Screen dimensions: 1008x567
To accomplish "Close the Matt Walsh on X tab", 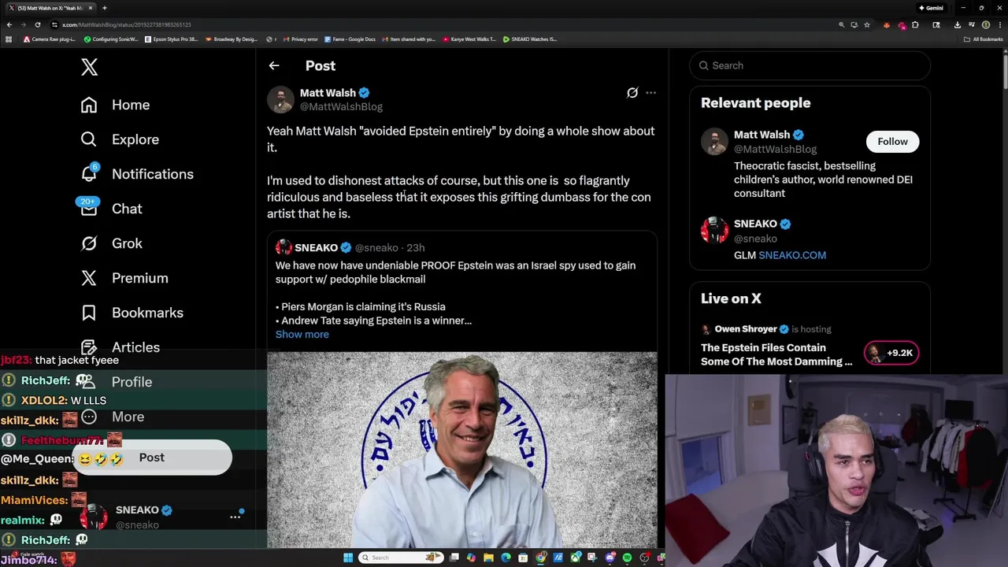I will coord(91,8).
